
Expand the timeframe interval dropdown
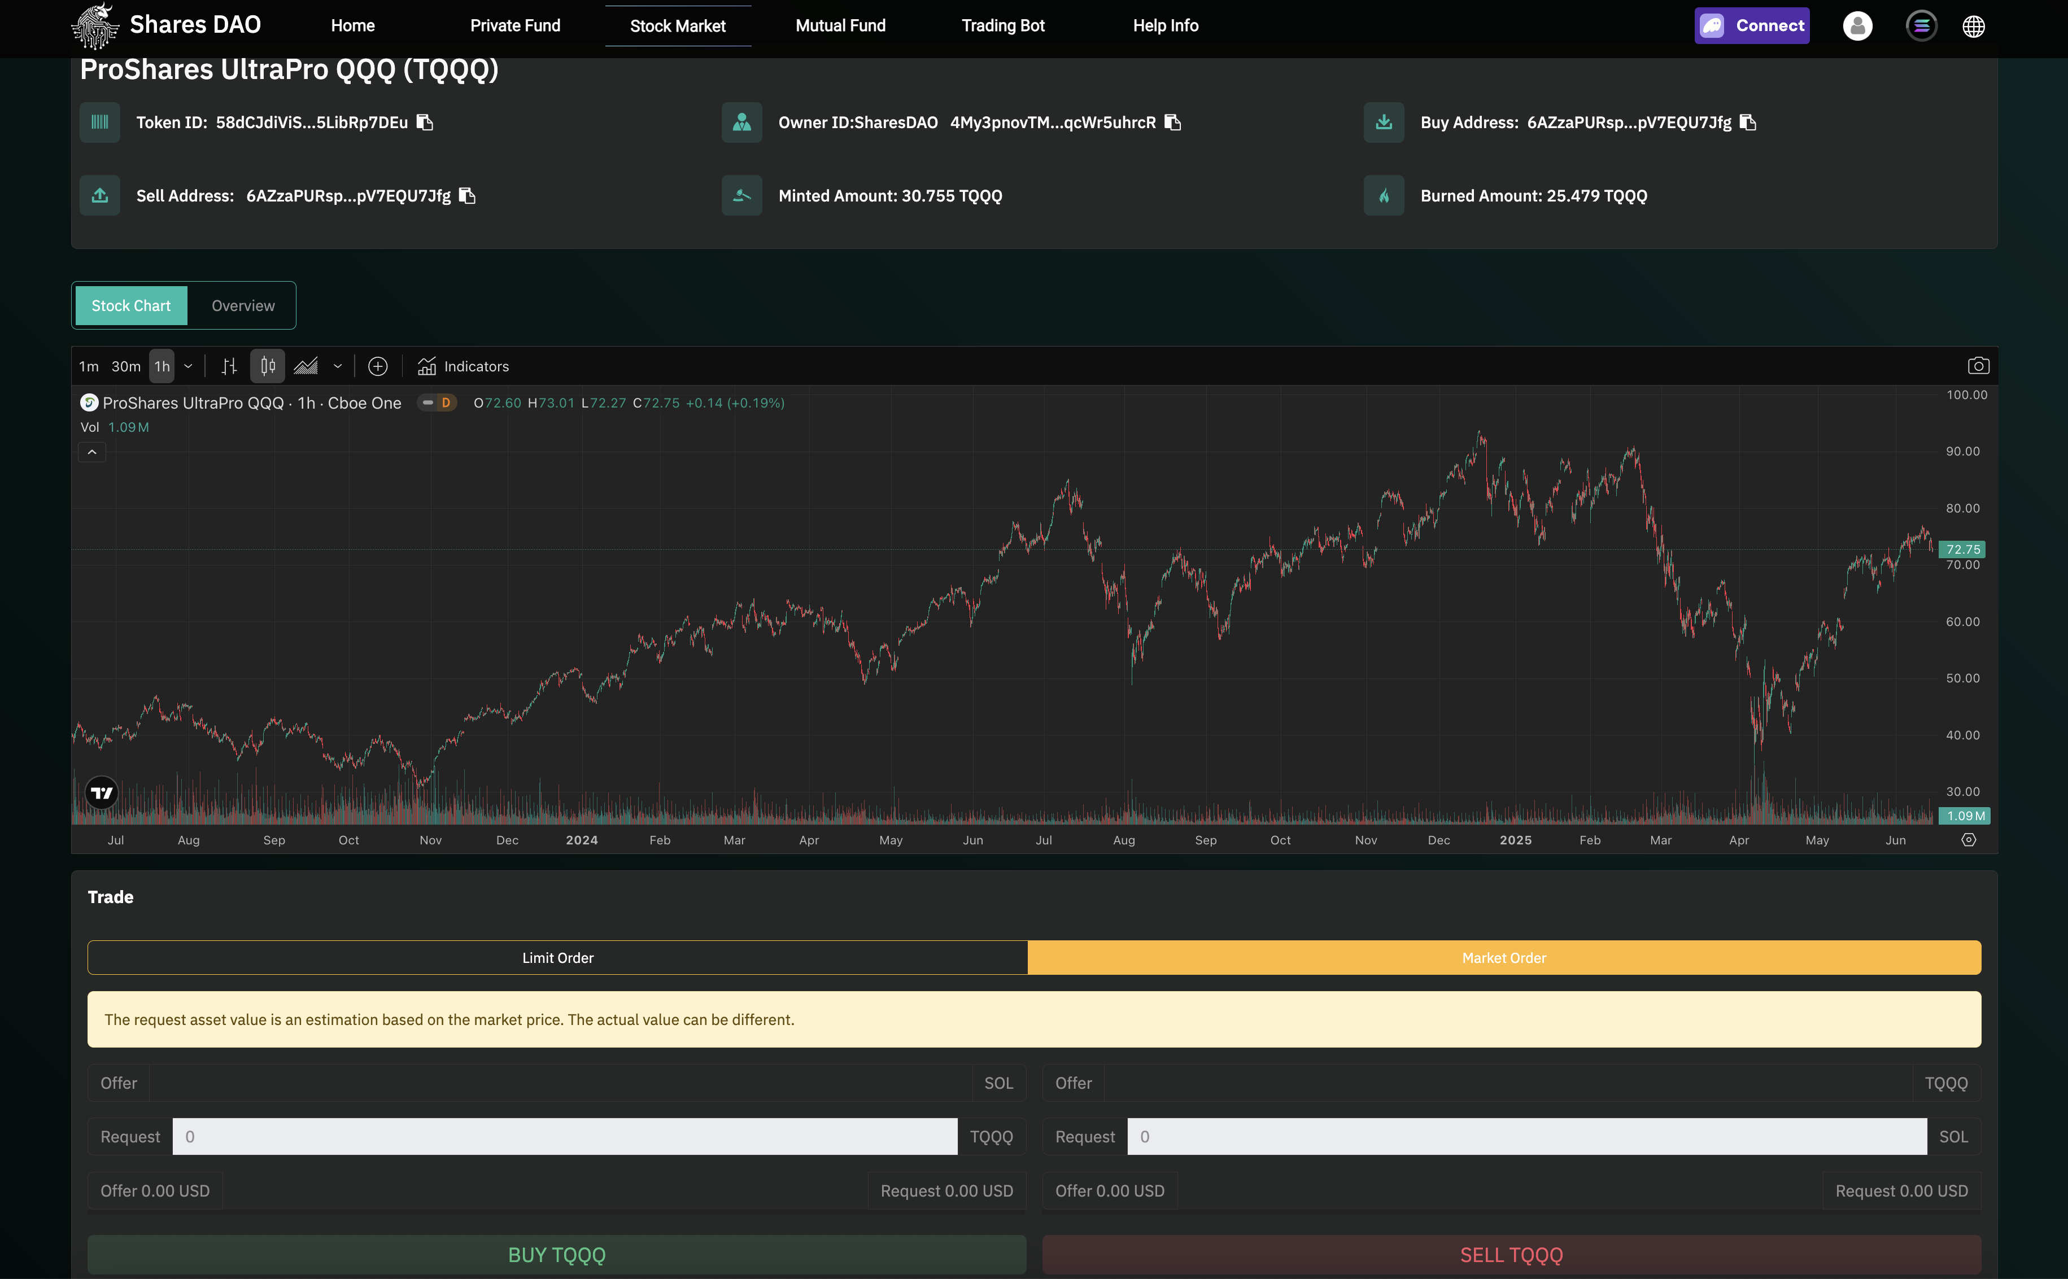point(188,366)
